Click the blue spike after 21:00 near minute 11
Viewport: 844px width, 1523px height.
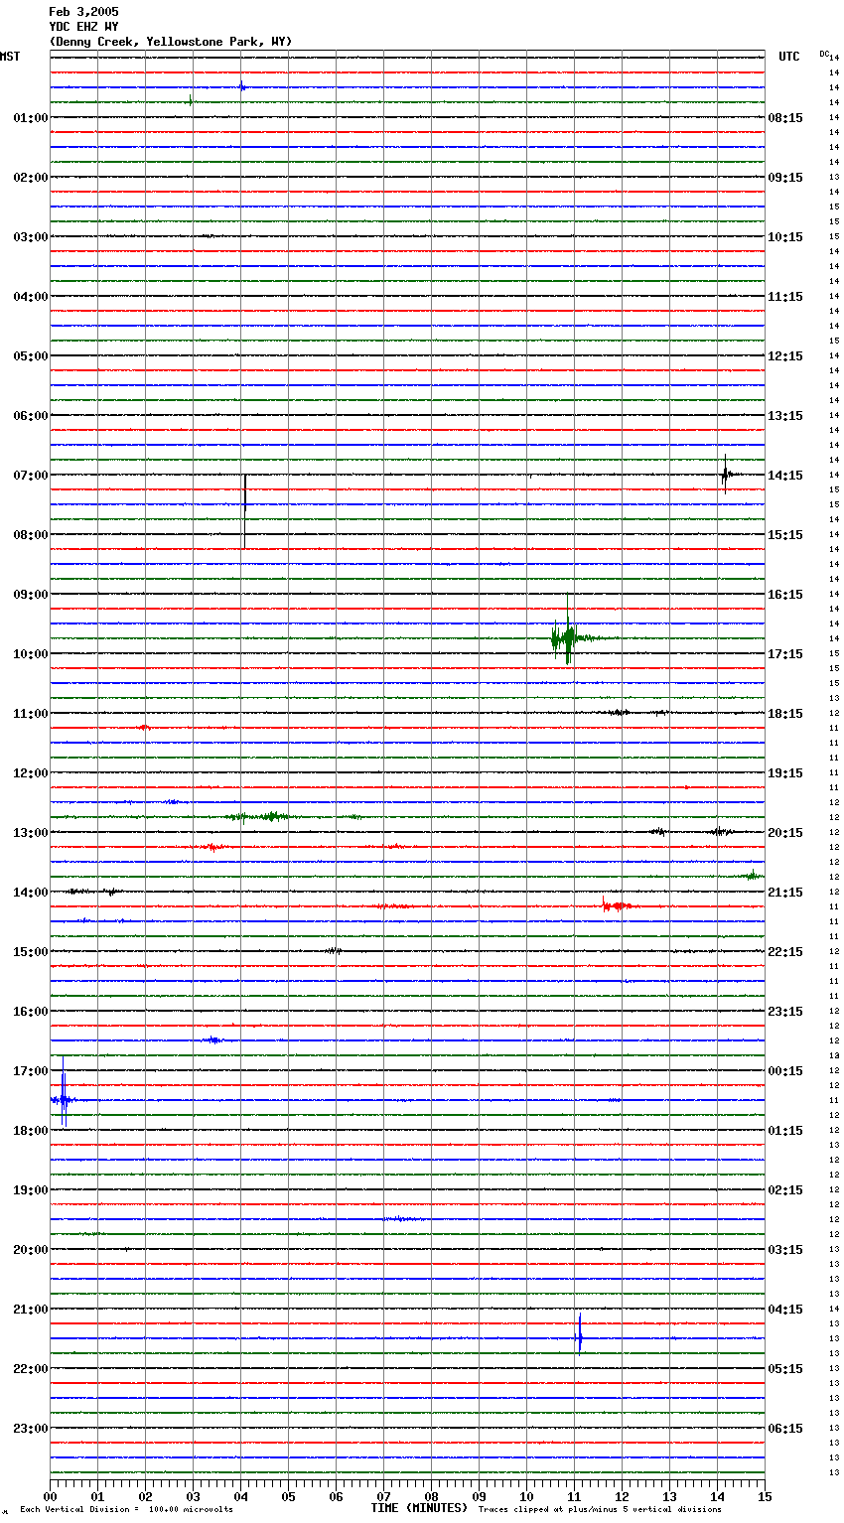pos(580,1334)
